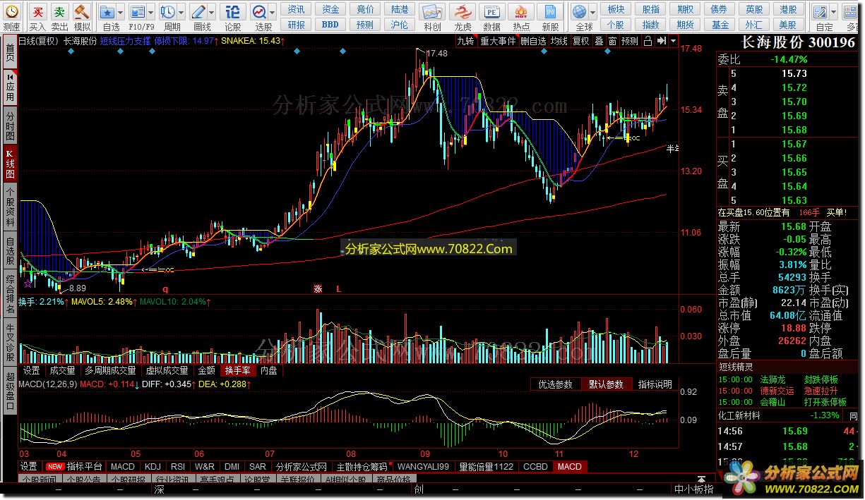Open 指标平台 indicator platform with NEW badge
Screen dimensions: 865x500
[x=76, y=466]
